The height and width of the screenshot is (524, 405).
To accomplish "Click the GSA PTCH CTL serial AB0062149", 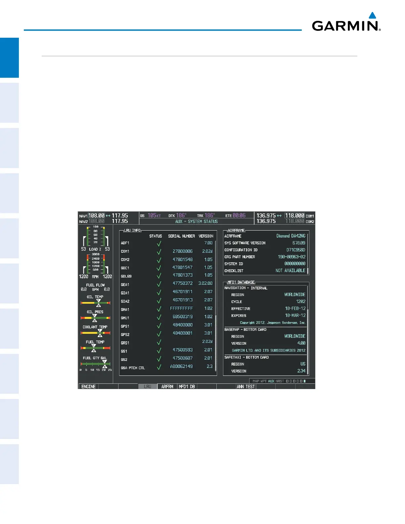I will click(181, 366).
